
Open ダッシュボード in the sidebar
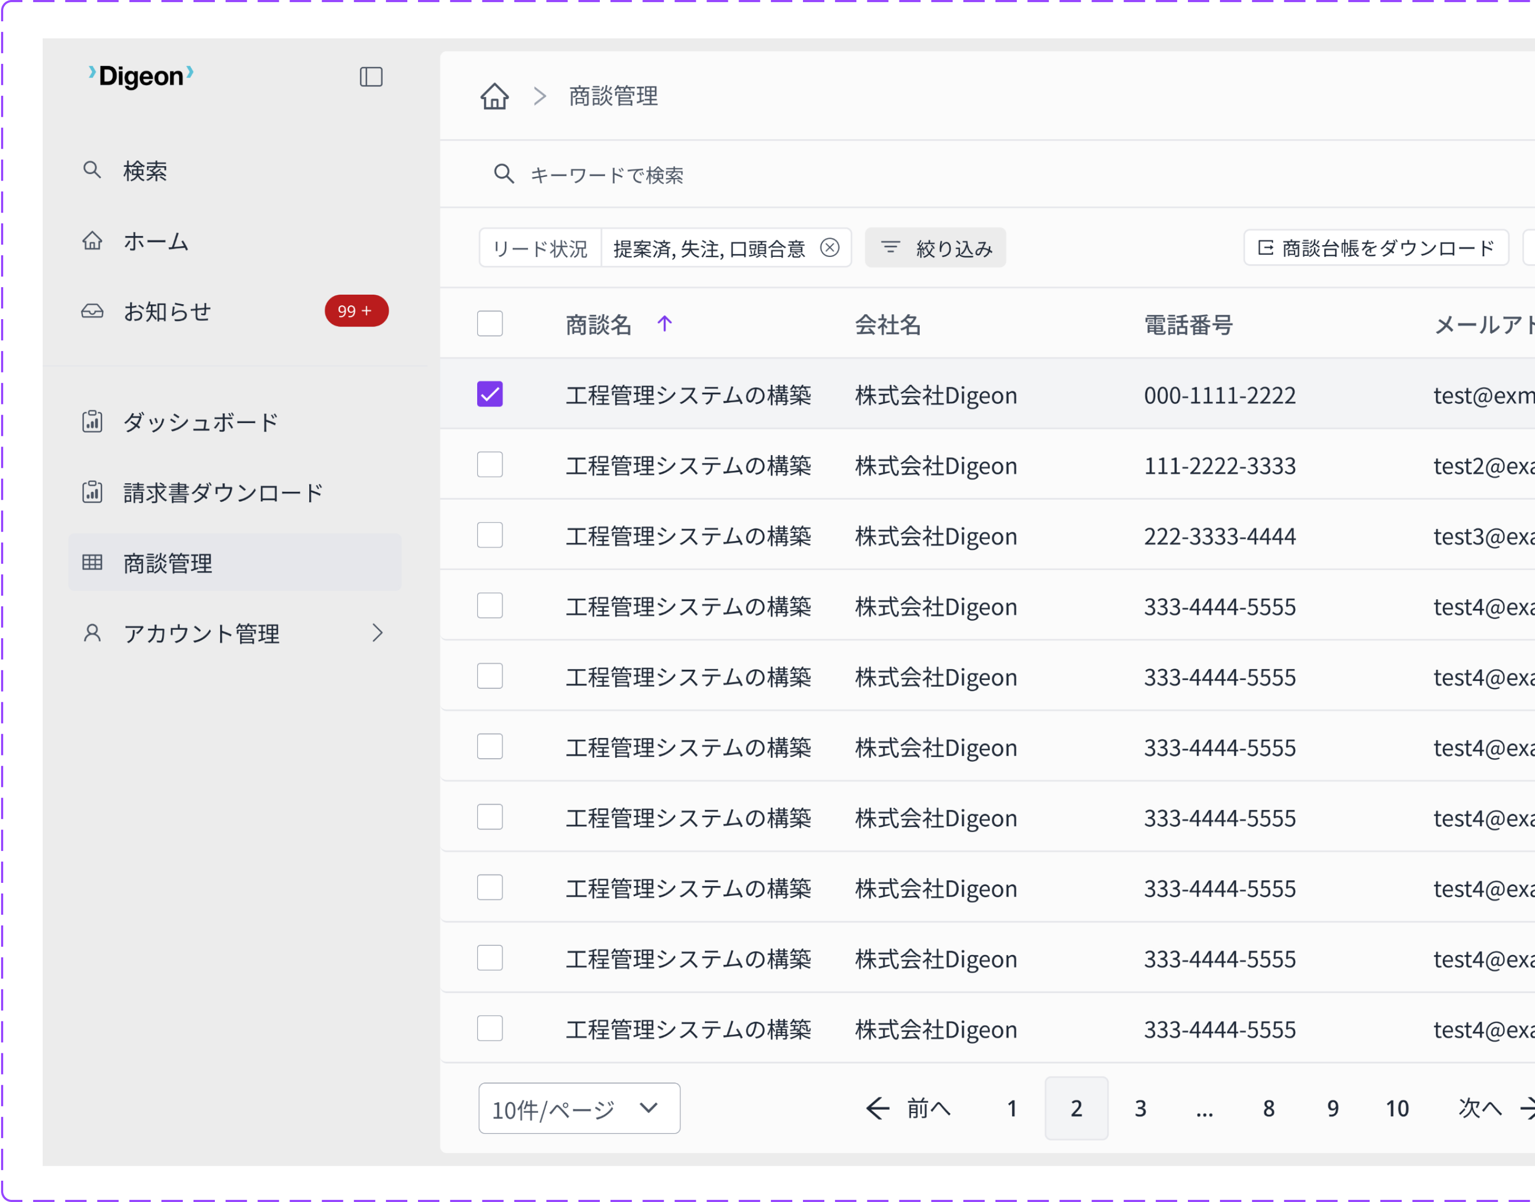coord(200,423)
